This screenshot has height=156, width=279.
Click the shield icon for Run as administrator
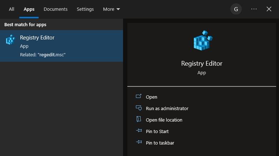(139, 108)
